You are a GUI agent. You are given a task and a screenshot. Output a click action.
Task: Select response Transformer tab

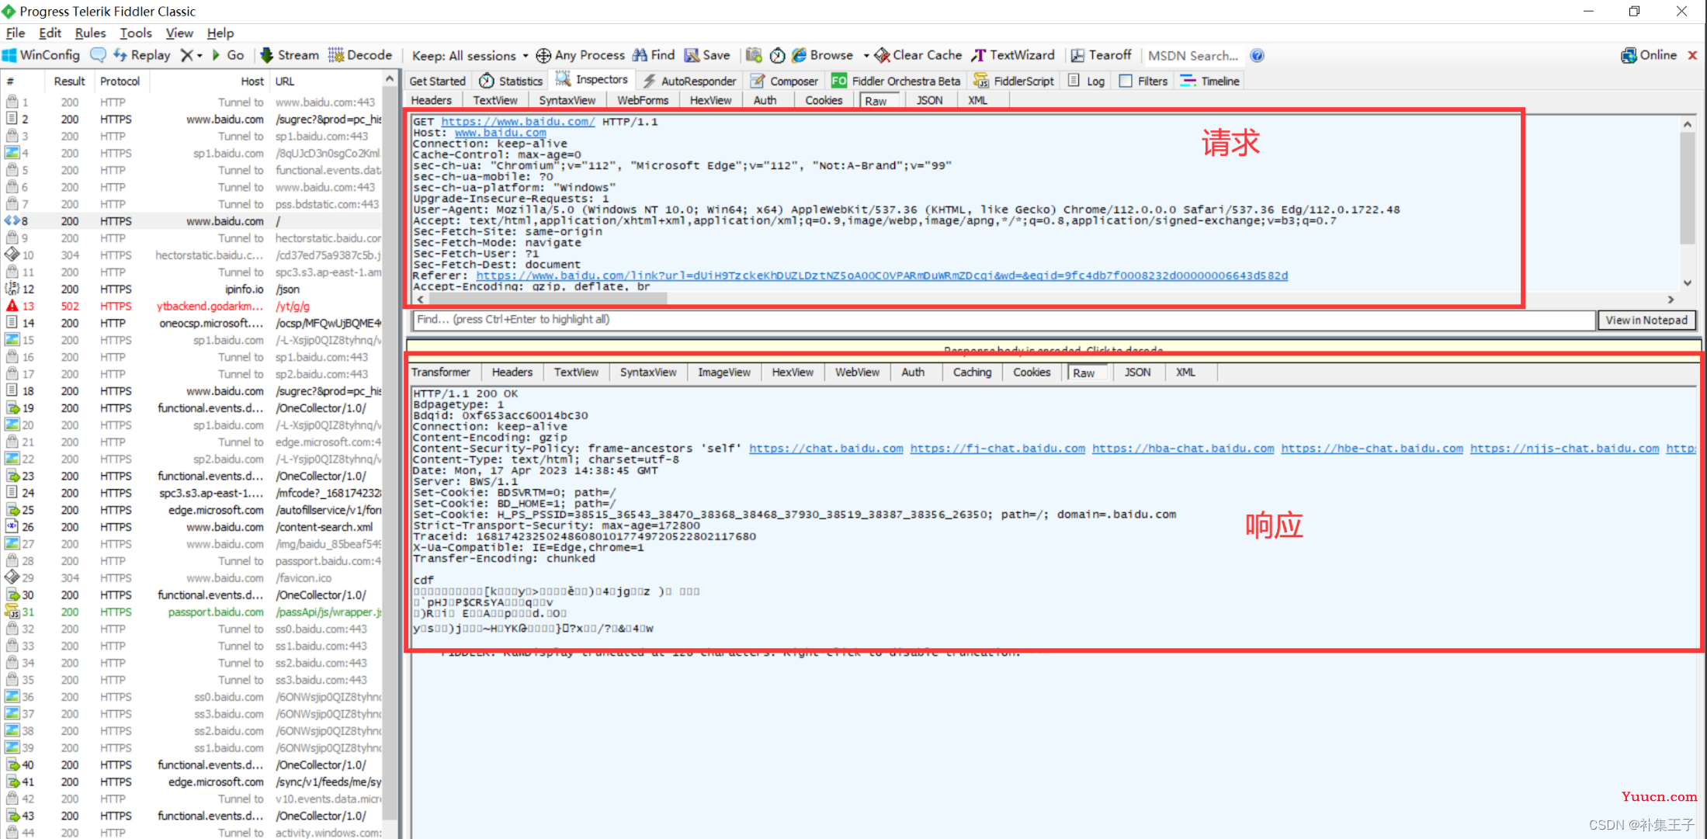click(441, 373)
